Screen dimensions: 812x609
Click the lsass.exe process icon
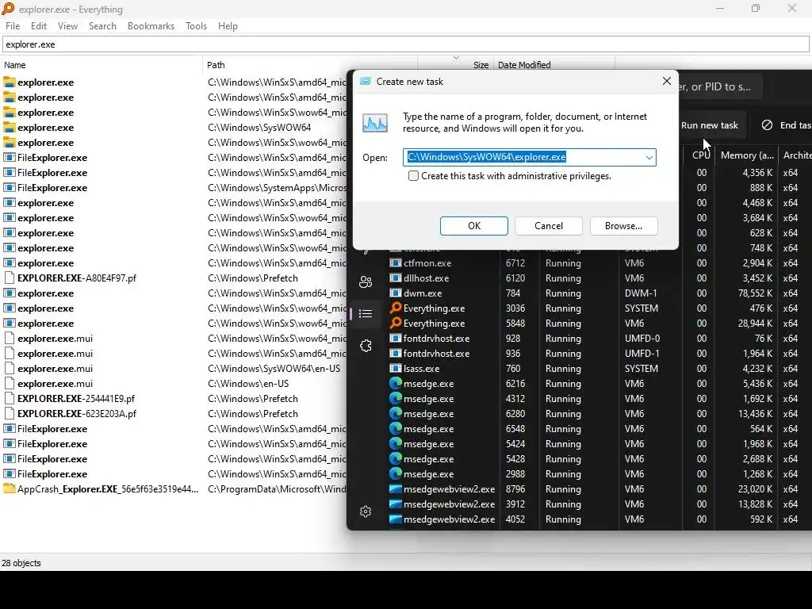click(x=396, y=368)
